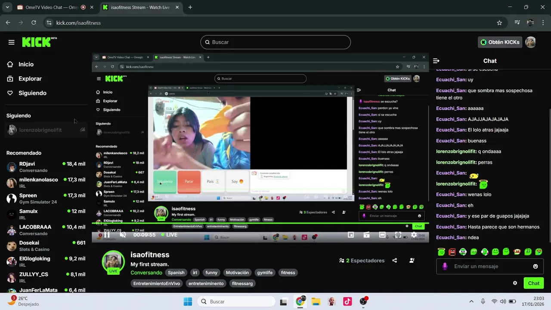
Task: Open the recommended channel ElGlogloking
Action: (46, 262)
